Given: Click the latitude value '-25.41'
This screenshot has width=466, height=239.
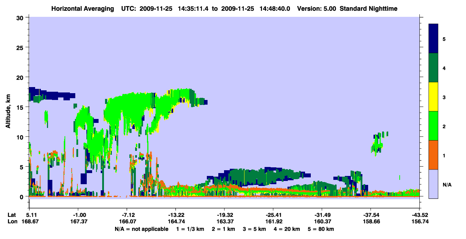Looking at the screenshot, I should pos(273,215).
